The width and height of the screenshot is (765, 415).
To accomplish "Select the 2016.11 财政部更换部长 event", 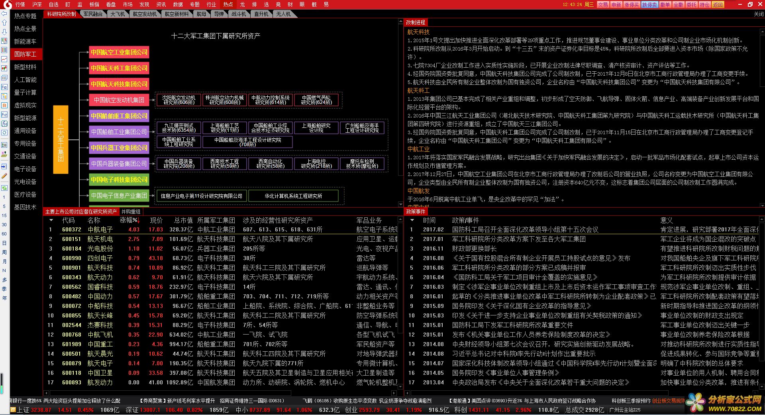I will point(584,249).
